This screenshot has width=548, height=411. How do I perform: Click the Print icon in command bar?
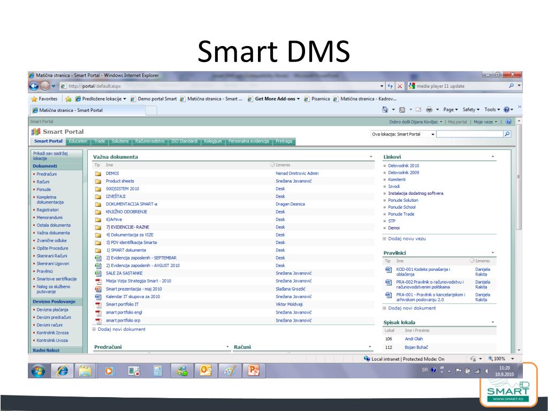[429, 110]
